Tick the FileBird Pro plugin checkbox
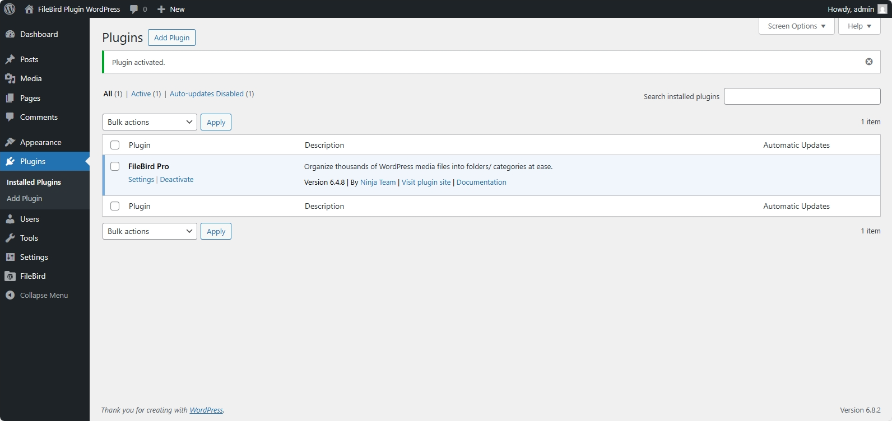892x421 pixels. point(115,166)
